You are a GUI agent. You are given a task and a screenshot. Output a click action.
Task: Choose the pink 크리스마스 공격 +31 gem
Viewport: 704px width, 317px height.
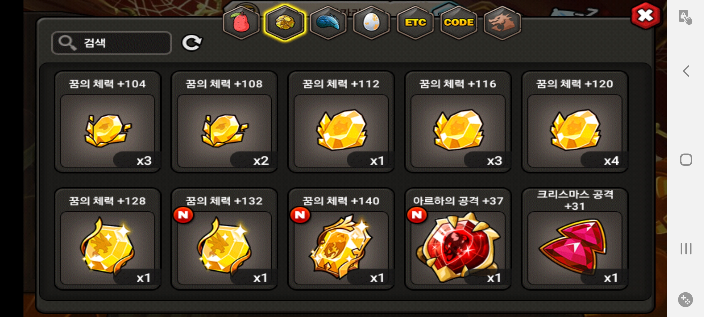point(575,239)
